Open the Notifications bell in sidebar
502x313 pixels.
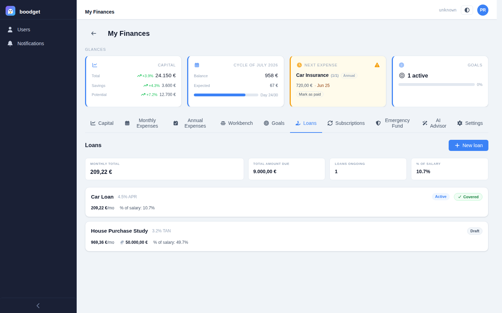38,43
